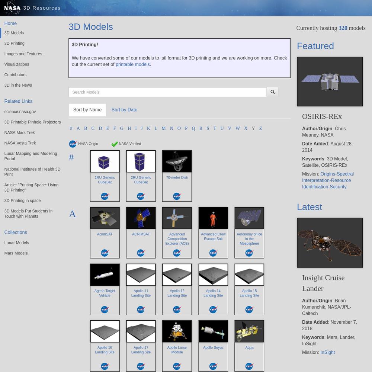The image size is (372, 372).
Task: Open the Apollo 11 Landing Site thumbnail
Action: (x=141, y=275)
